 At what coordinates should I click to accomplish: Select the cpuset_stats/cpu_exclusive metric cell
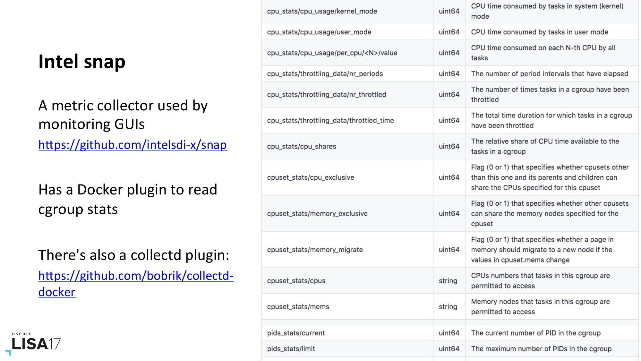tap(310, 177)
